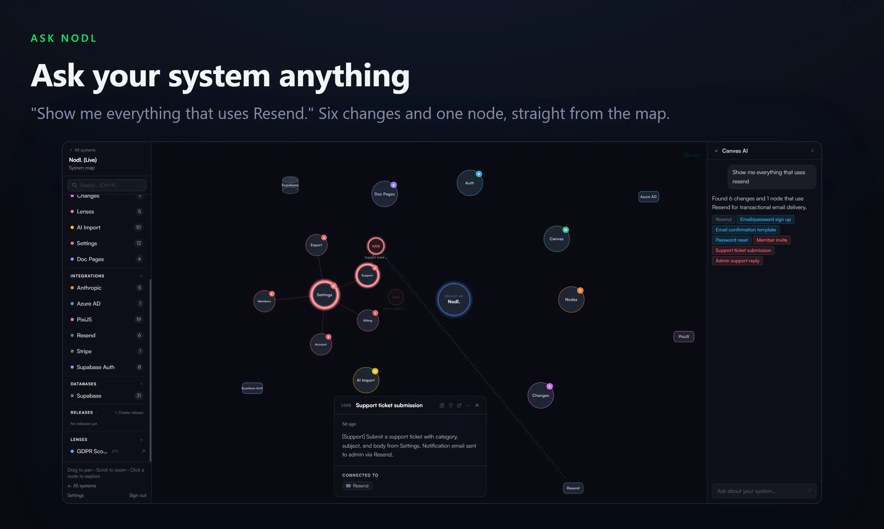Select the Doc Pages node
This screenshot has height=529, width=884.
pyautogui.click(x=384, y=194)
